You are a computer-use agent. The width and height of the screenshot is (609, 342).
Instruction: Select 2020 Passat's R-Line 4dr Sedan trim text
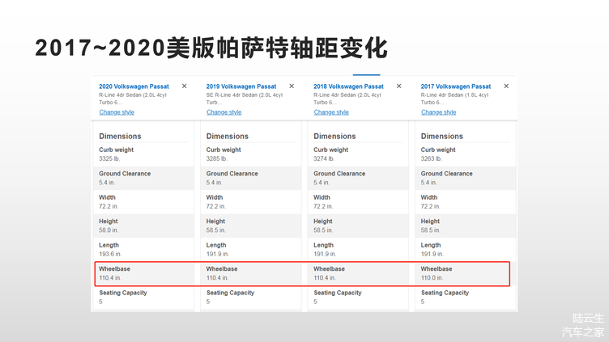(133, 99)
